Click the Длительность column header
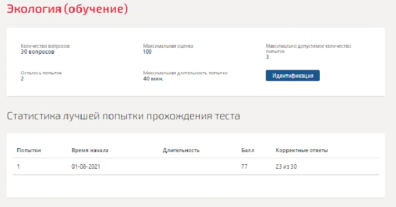The width and height of the screenshot is (396, 207). [x=181, y=150]
